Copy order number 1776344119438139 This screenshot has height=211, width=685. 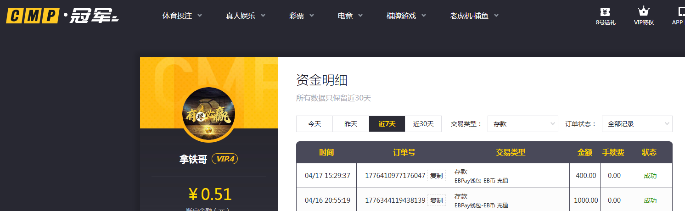437,200
